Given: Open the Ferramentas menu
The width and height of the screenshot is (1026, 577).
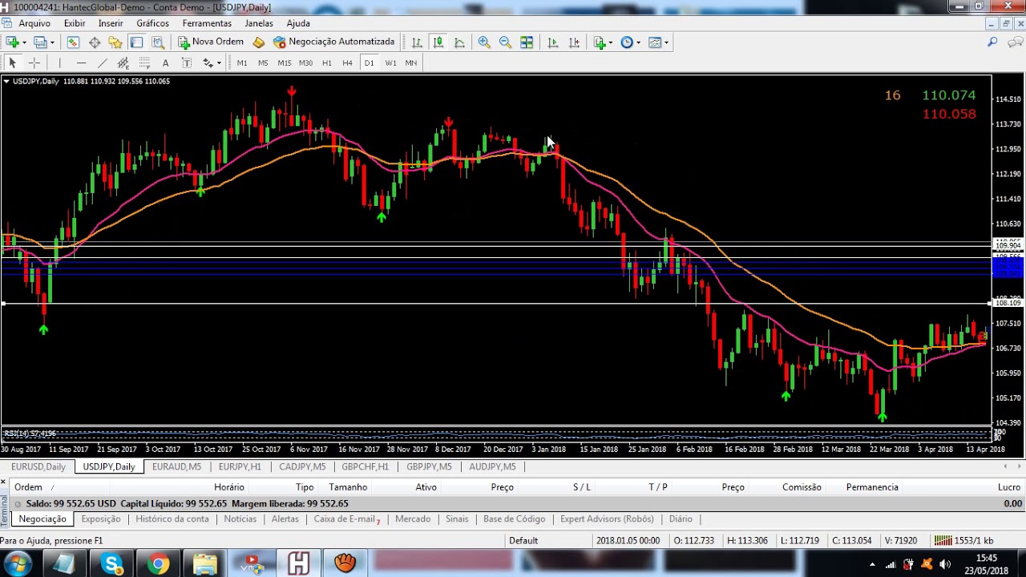Looking at the screenshot, I should 207,23.
